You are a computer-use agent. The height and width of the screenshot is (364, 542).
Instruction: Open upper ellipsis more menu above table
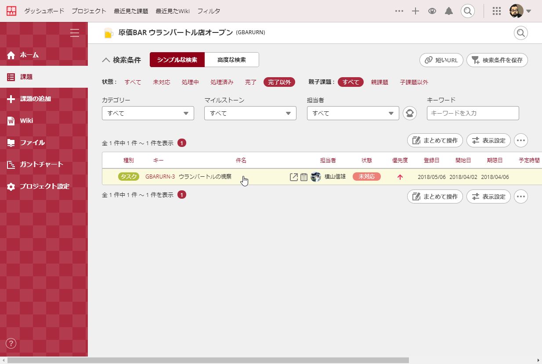[x=521, y=140]
